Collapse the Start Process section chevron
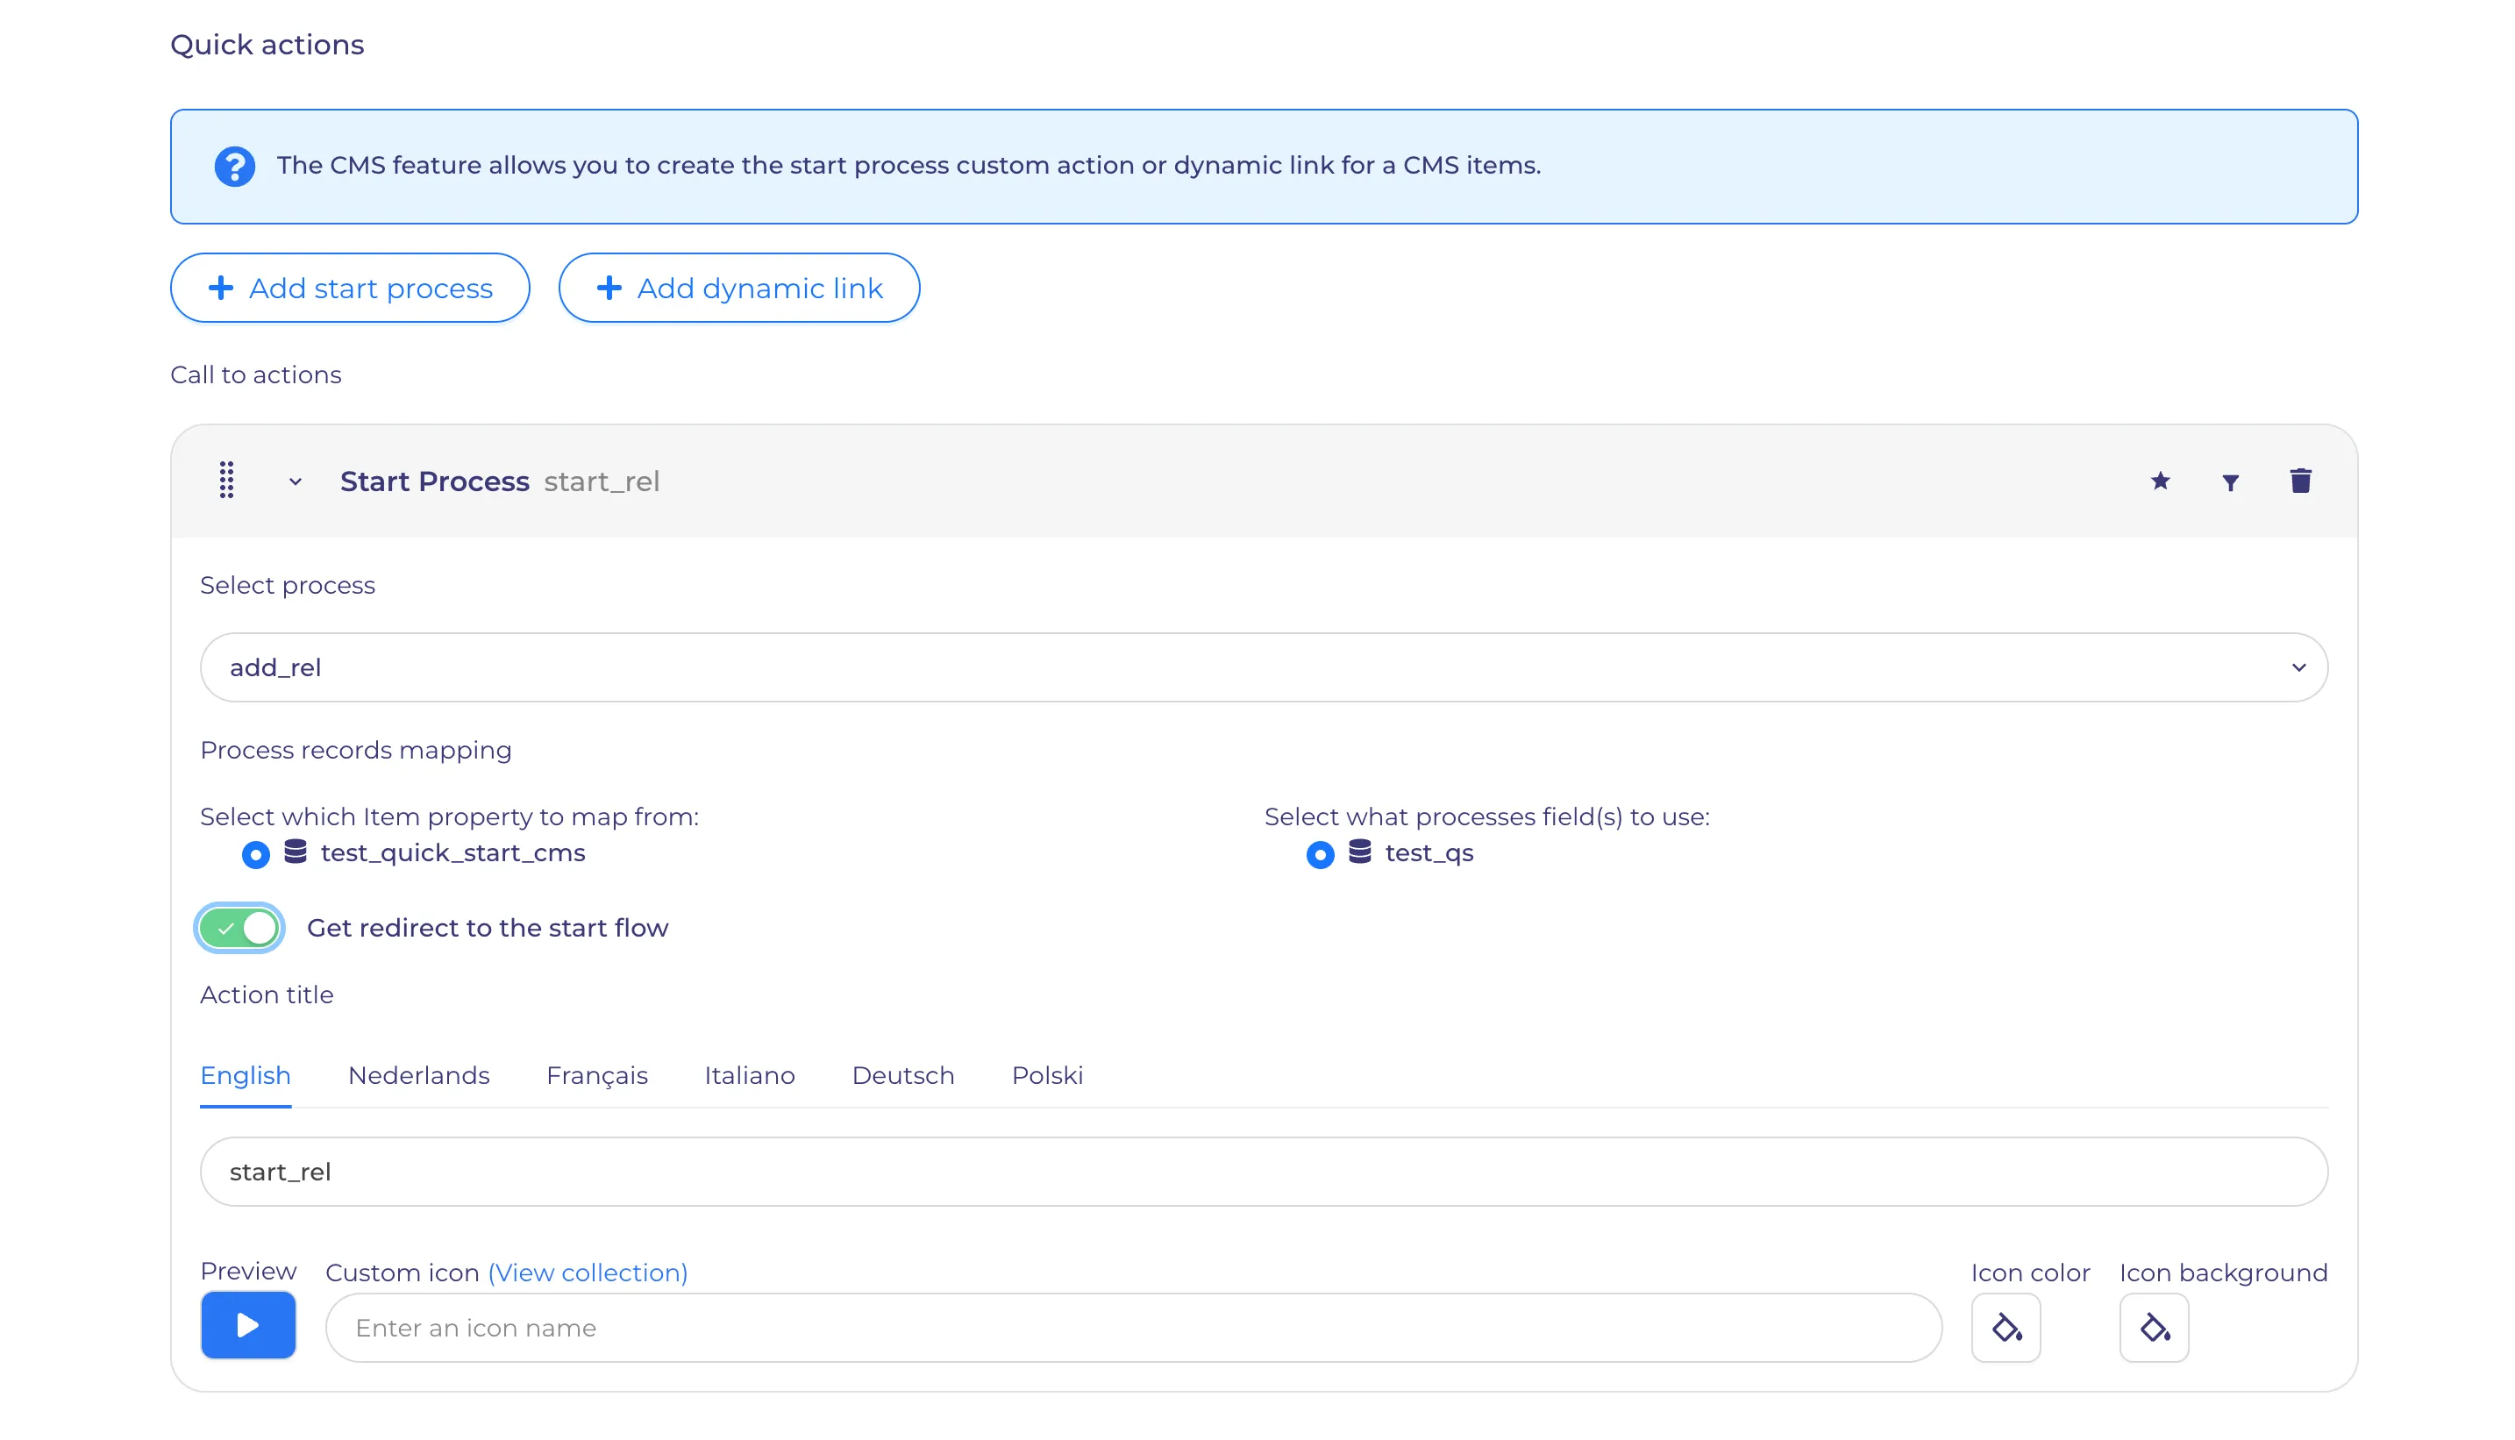 tap(295, 481)
